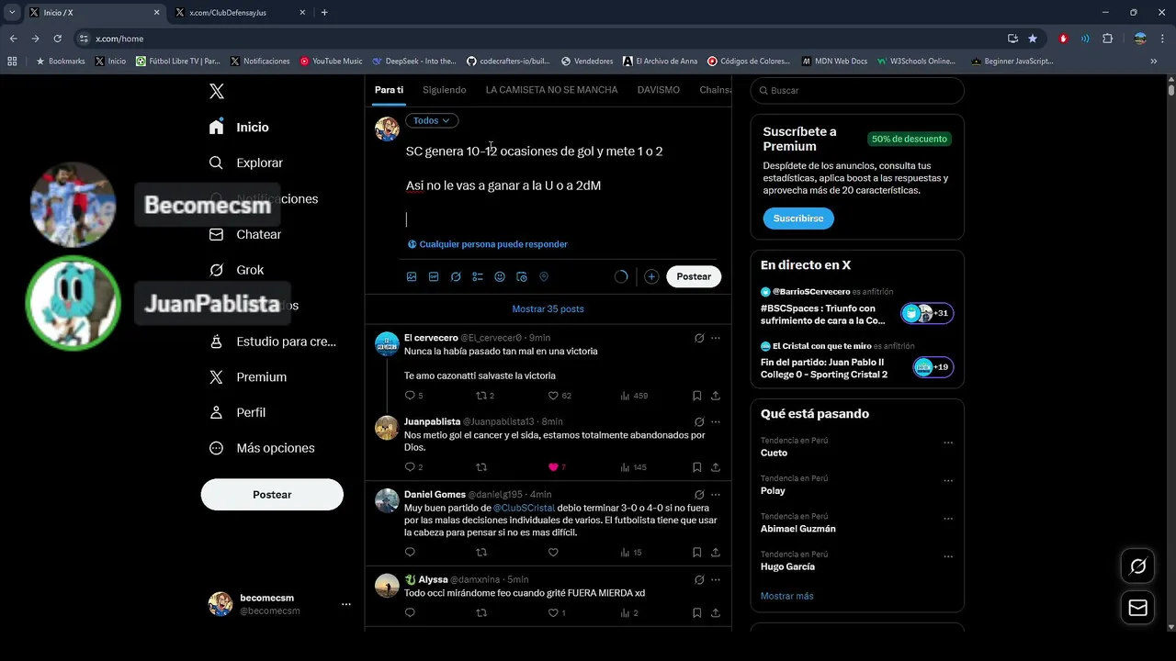Click the X logo in sidebar
The width and height of the screenshot is (1176, 661).
tap(217, 91)
